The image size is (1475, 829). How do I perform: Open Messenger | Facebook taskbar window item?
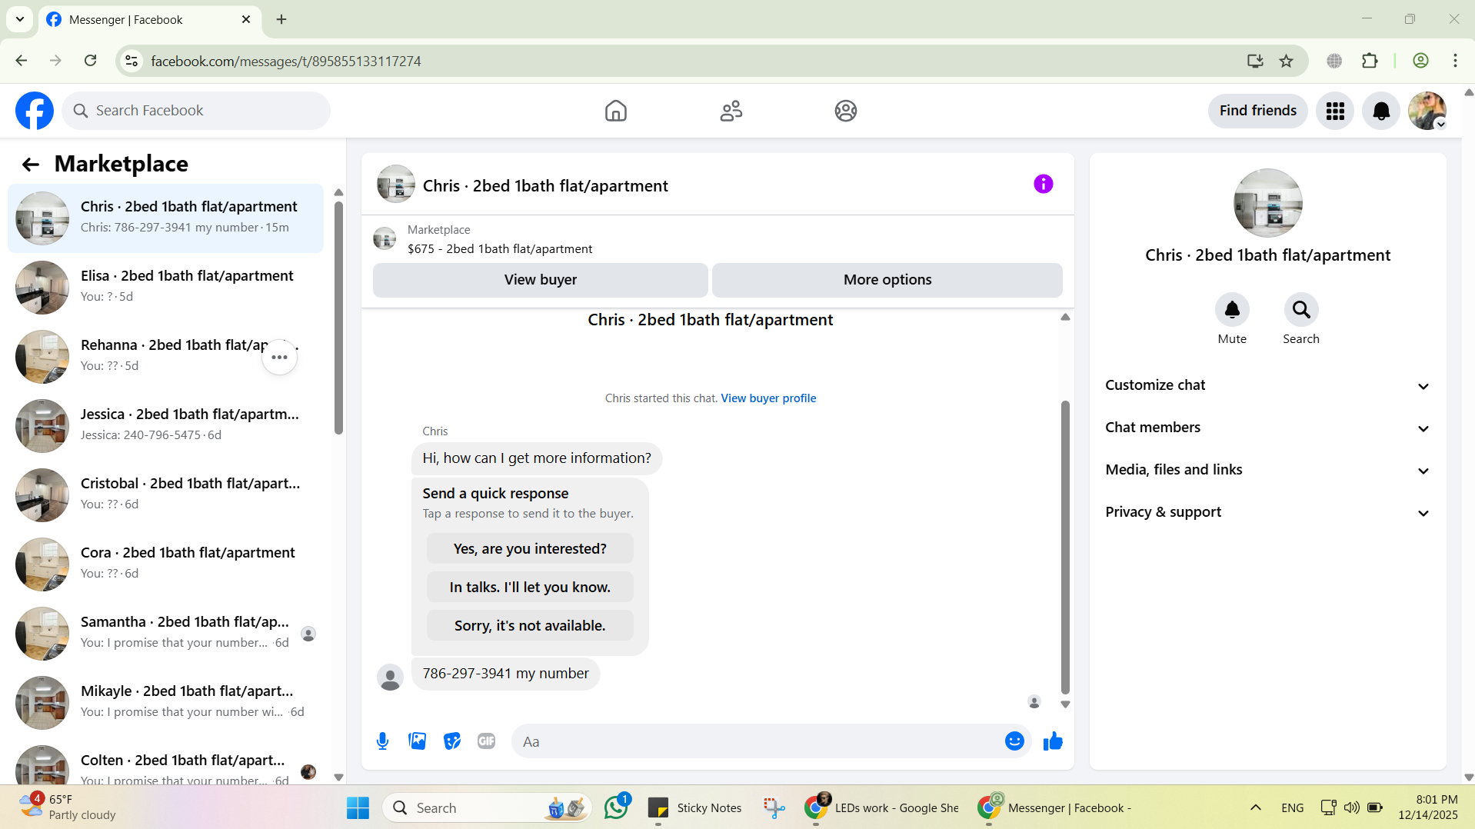point(1056,808)
